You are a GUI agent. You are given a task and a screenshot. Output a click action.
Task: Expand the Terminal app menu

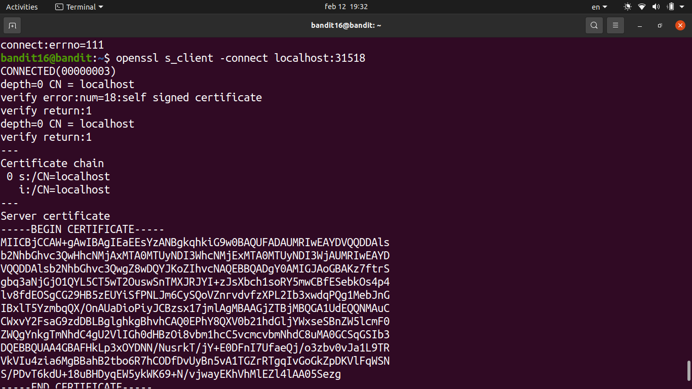pyautogui.click(x=79, y=7)
